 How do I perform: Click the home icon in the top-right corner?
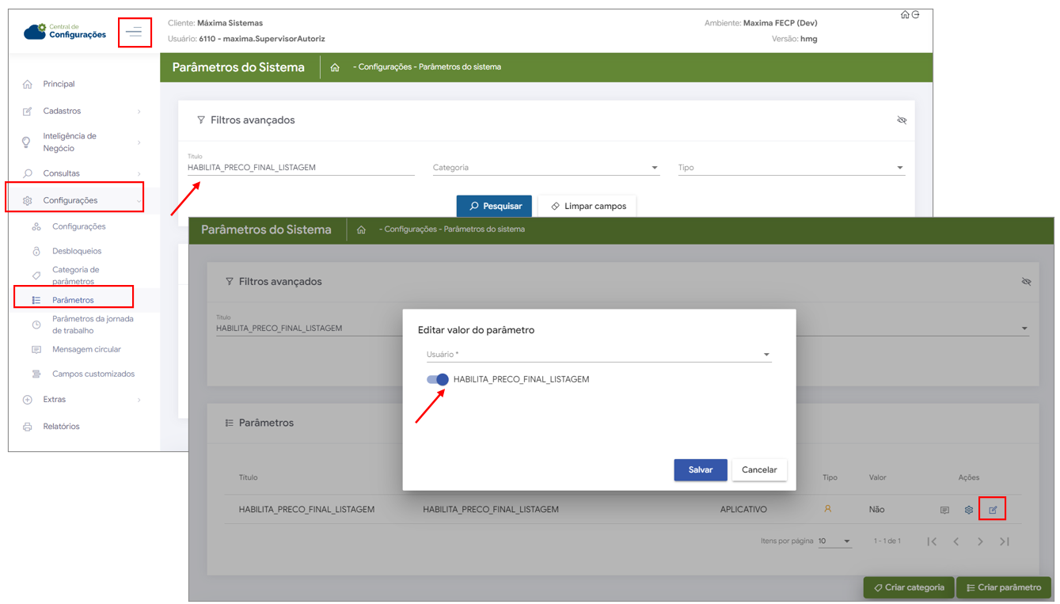point(905,14)
